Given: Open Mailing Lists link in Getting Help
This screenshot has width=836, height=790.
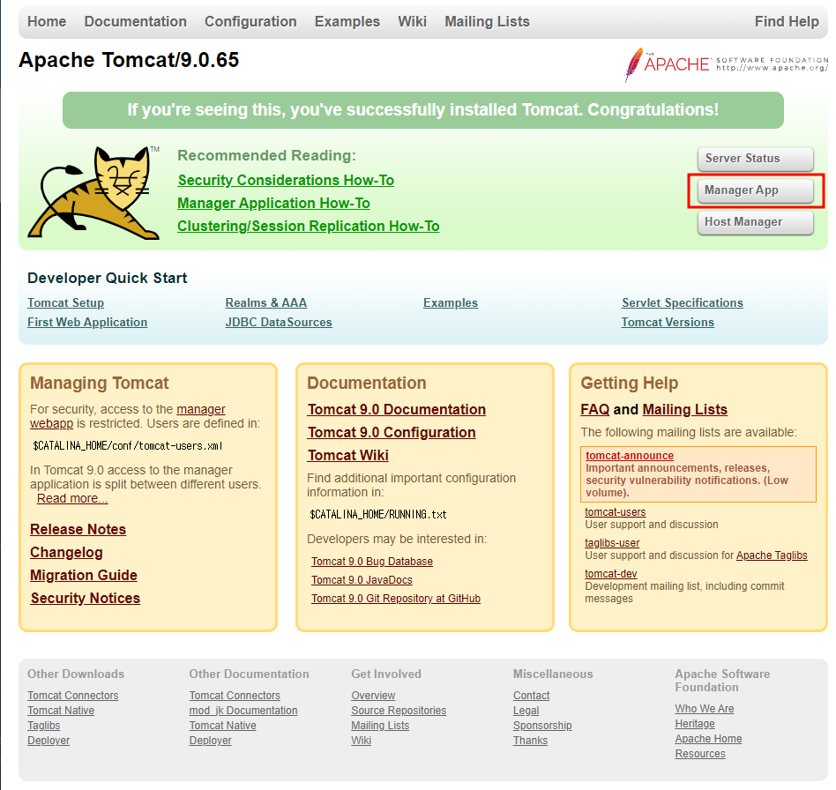Looking at the screenshot, I should (684, 409).
